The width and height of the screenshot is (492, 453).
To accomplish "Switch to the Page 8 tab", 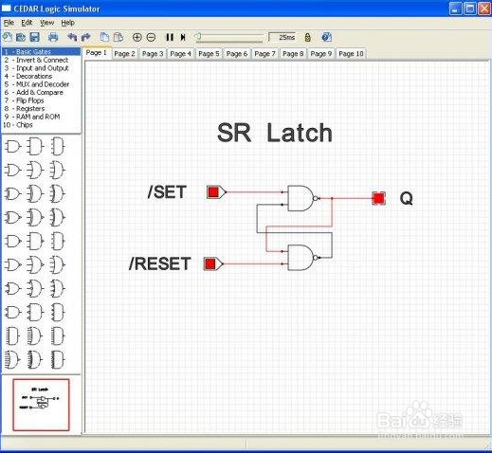I will coord(293,54).
